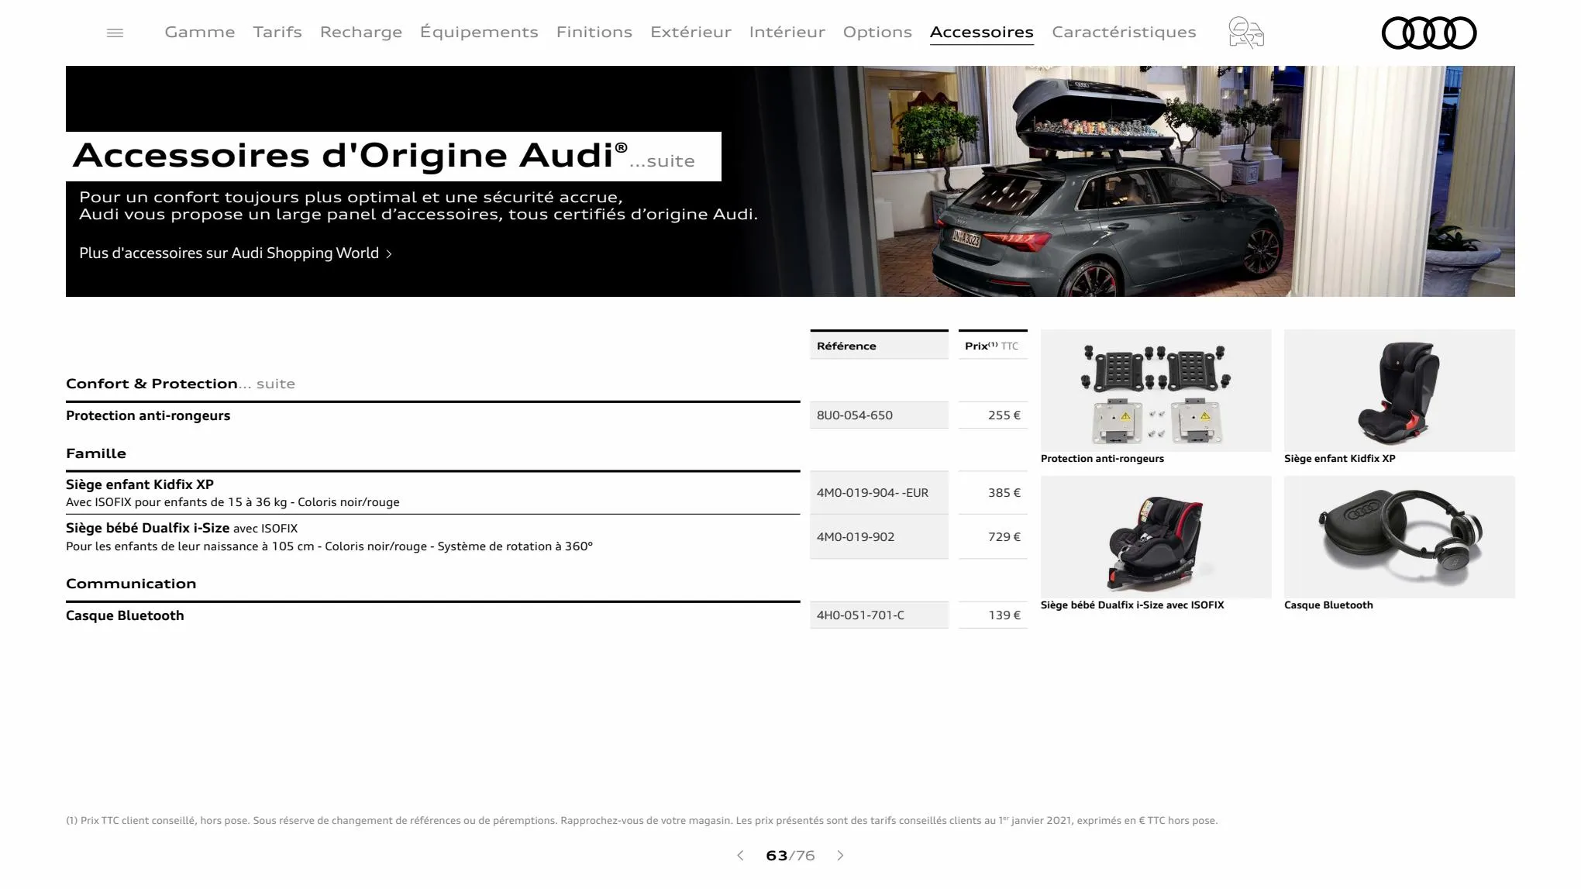Go to the Finitions tab

[x=594, y=33]
